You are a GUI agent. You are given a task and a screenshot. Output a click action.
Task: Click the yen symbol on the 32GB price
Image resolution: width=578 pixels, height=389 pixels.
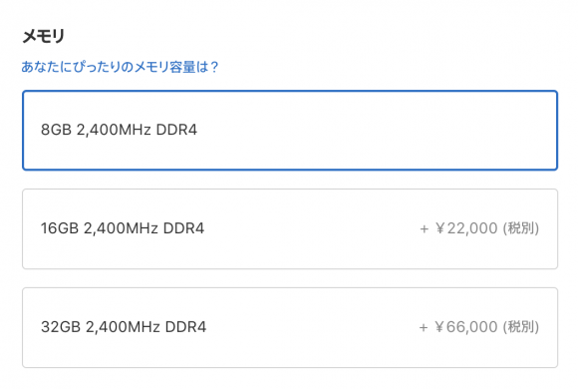439,327
